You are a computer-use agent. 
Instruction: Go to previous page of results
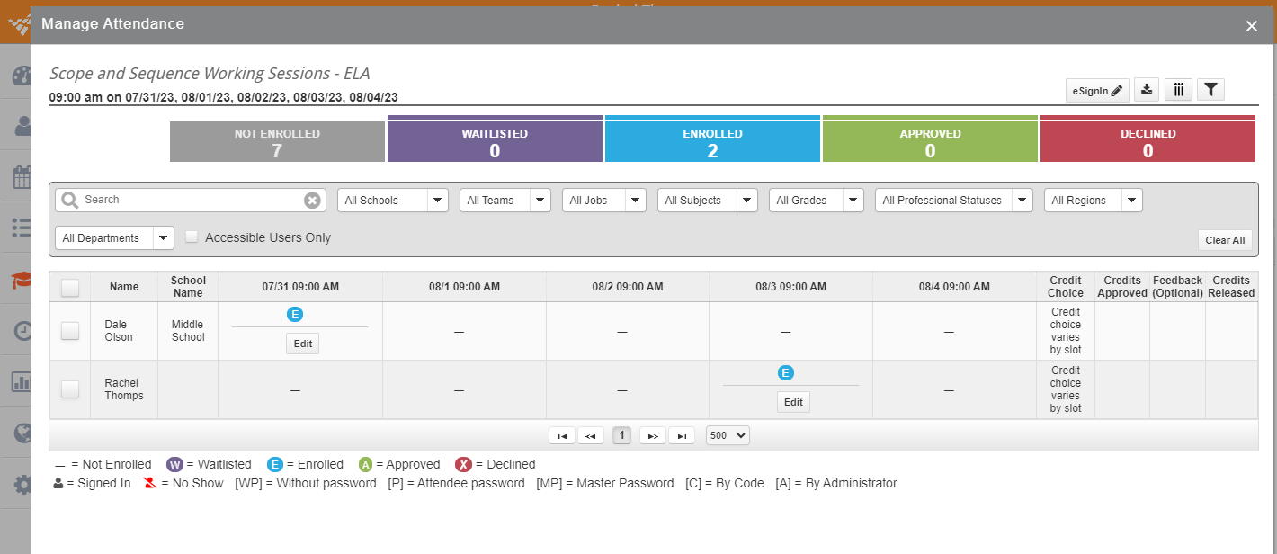pos(591,435)
